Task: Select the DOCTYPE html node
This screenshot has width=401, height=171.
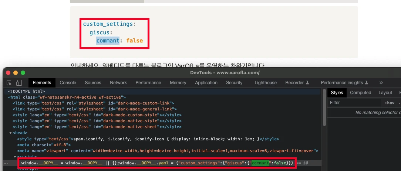Action: point(26,91)
